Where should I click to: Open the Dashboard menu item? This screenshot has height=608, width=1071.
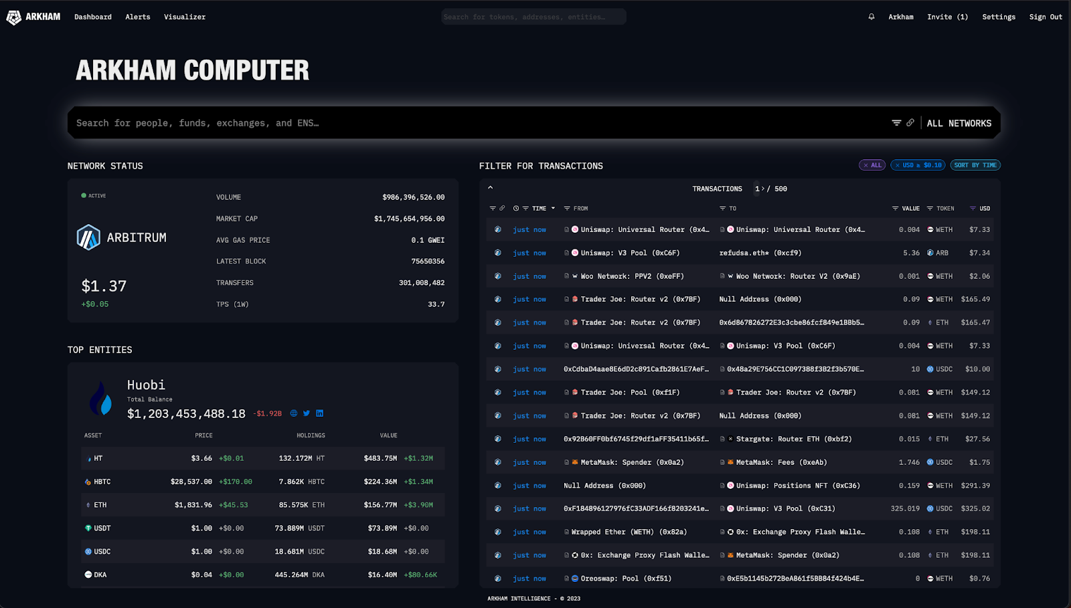coord(93,17)
